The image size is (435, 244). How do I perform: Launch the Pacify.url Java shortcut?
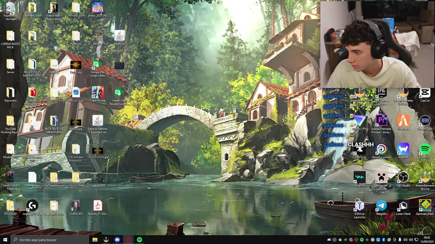pyautogui.click(x=119, y=38)
